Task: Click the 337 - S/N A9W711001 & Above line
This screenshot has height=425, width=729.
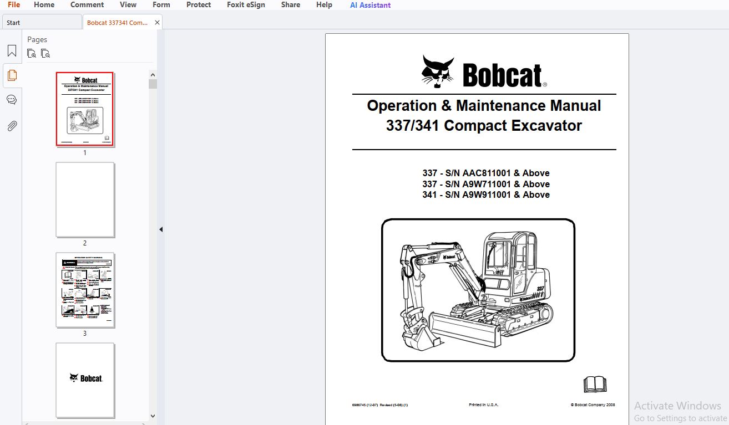Action: [x=486, y=184]
